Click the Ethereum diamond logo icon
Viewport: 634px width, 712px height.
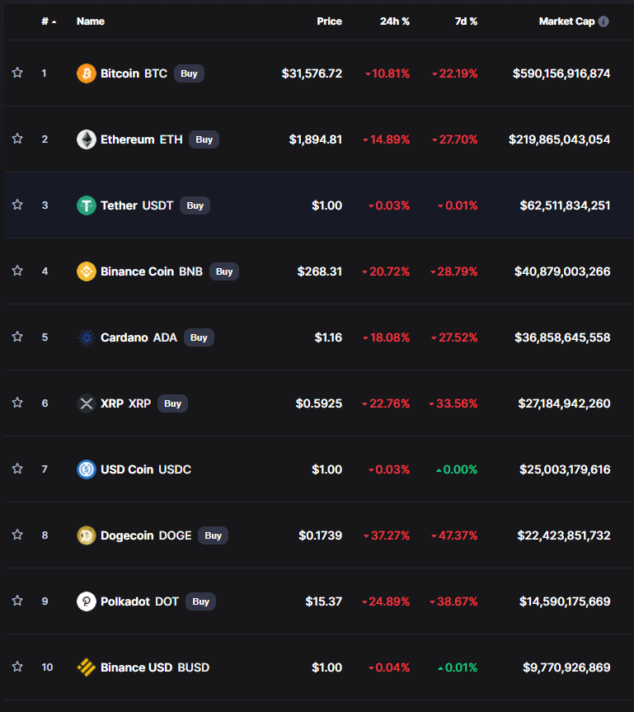[87, 139]
